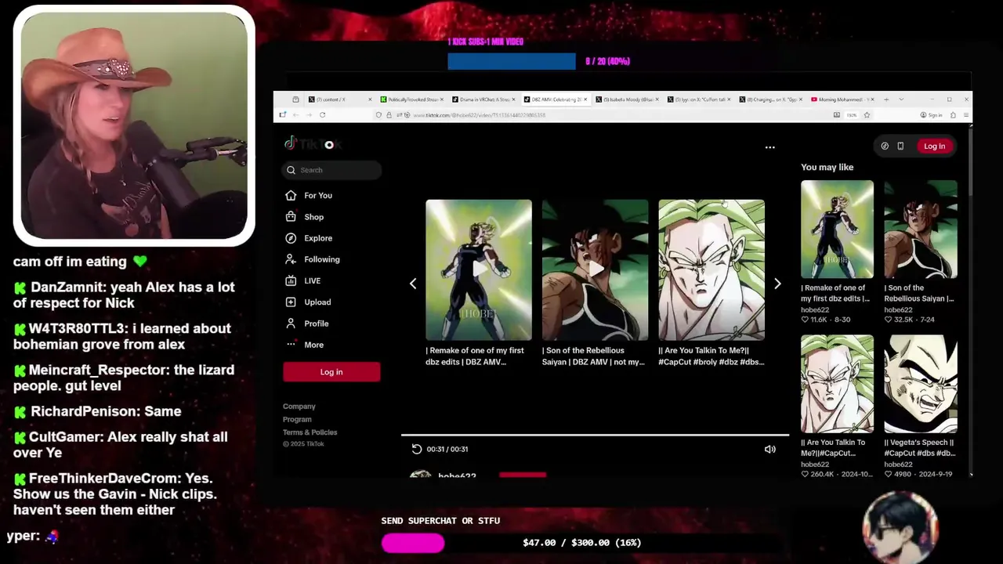Seek on the video progress bar
Viewport: 1003px width, 564px height.
[x=595, y=435]
